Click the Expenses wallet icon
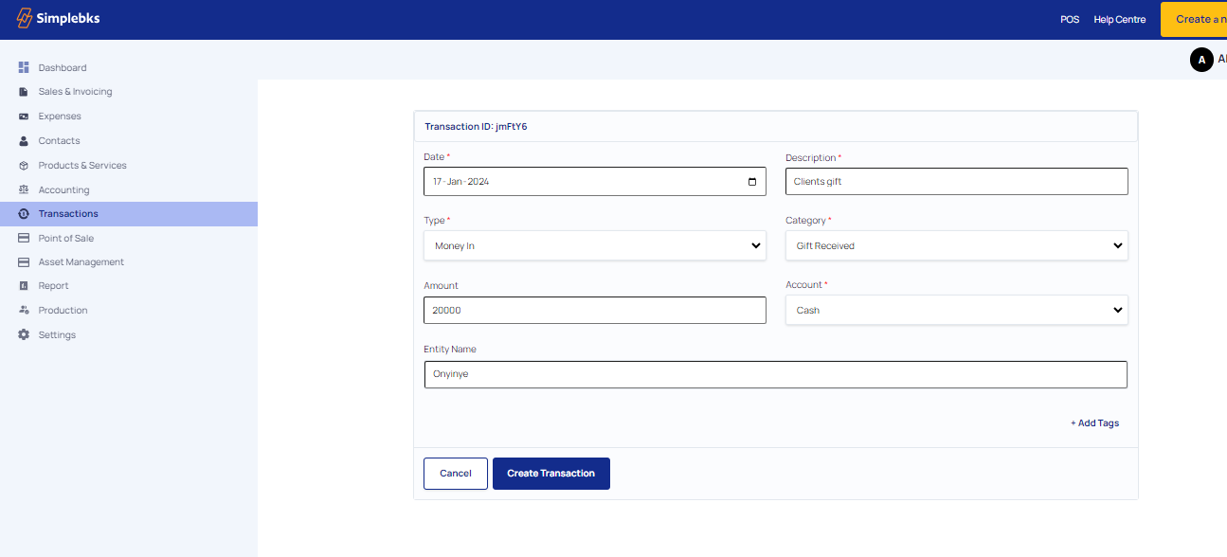 click(x=24, y=117)
